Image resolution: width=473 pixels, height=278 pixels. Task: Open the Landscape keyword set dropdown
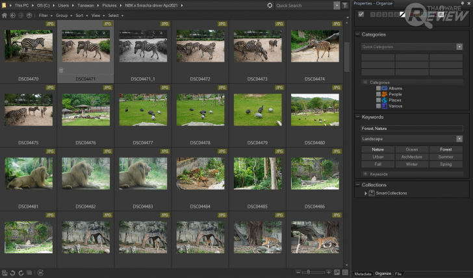point(459,138)
